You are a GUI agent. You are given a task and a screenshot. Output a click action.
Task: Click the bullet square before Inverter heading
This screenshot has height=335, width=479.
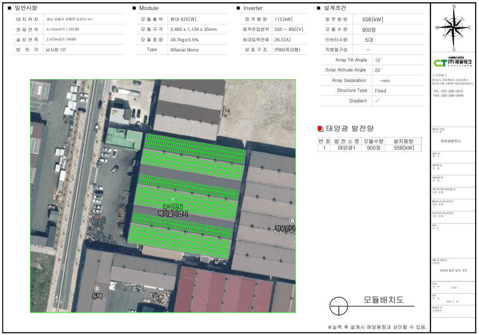pos(238,8)
